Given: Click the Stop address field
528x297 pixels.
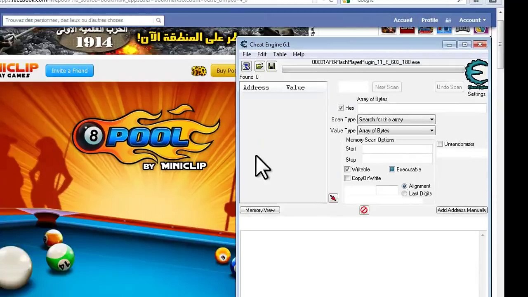Looking at the screenshot, I should tap(397, 160).
